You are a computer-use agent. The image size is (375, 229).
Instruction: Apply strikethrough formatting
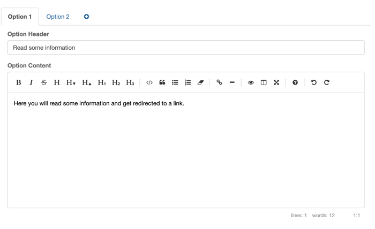44,82
